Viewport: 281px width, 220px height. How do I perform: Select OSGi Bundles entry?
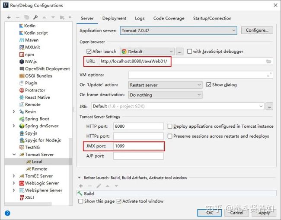35,76
